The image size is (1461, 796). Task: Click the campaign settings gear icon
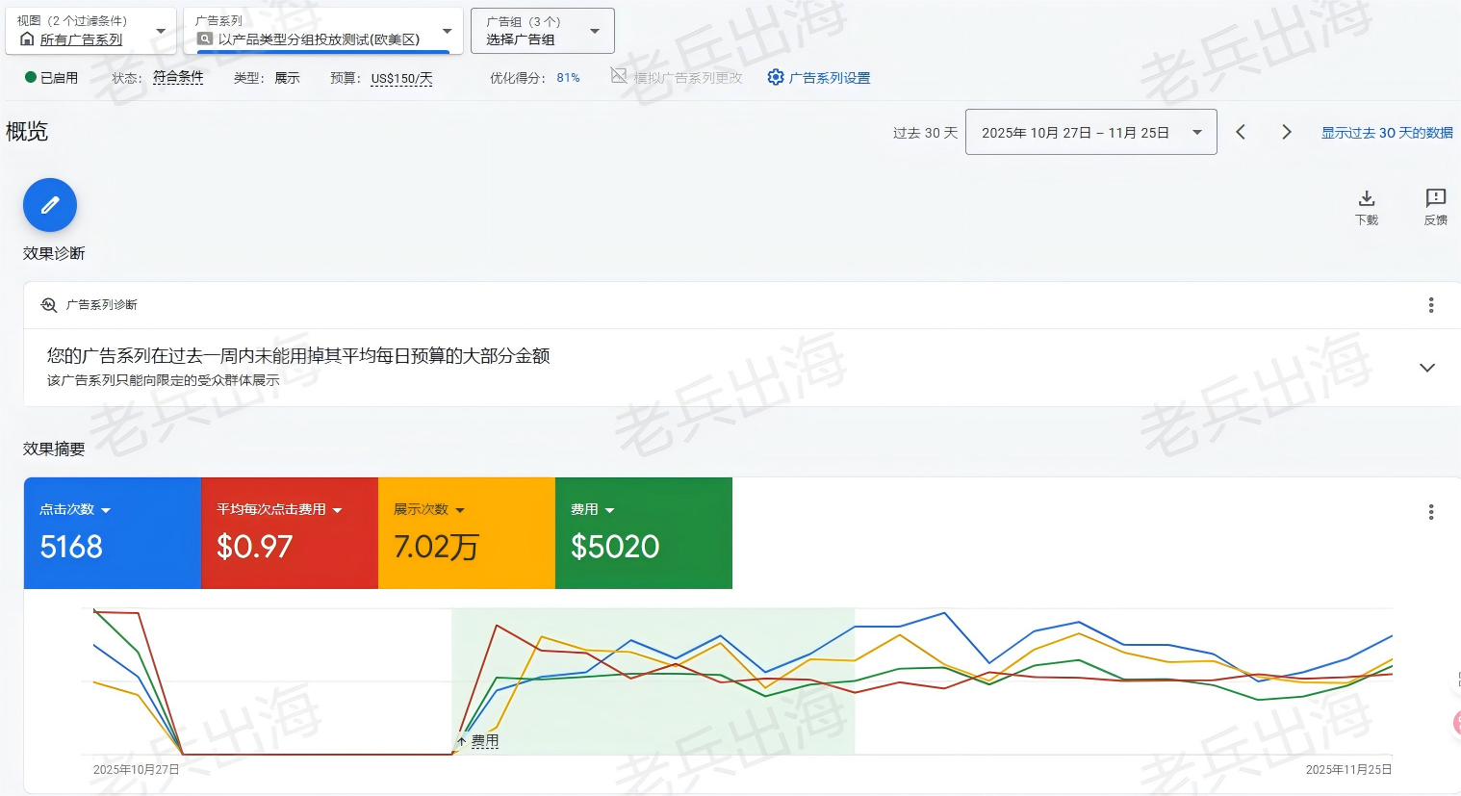pos(775,77)
